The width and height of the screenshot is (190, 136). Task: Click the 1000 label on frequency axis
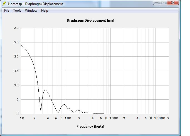(x=114, y=118)
